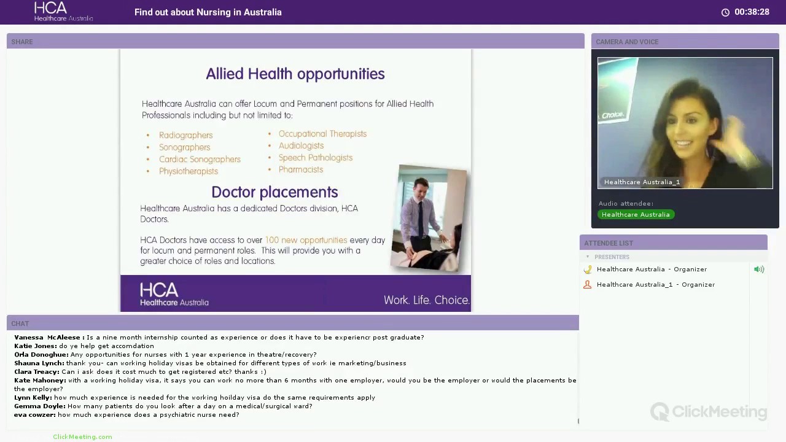Click Vanessa McAleese's chat message
This screenshot has width=786, height=442.
pyautogui.click(x=219, y=338)
